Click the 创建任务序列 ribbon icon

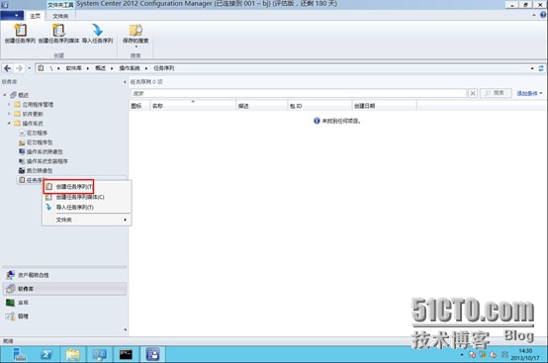[20, 31]
